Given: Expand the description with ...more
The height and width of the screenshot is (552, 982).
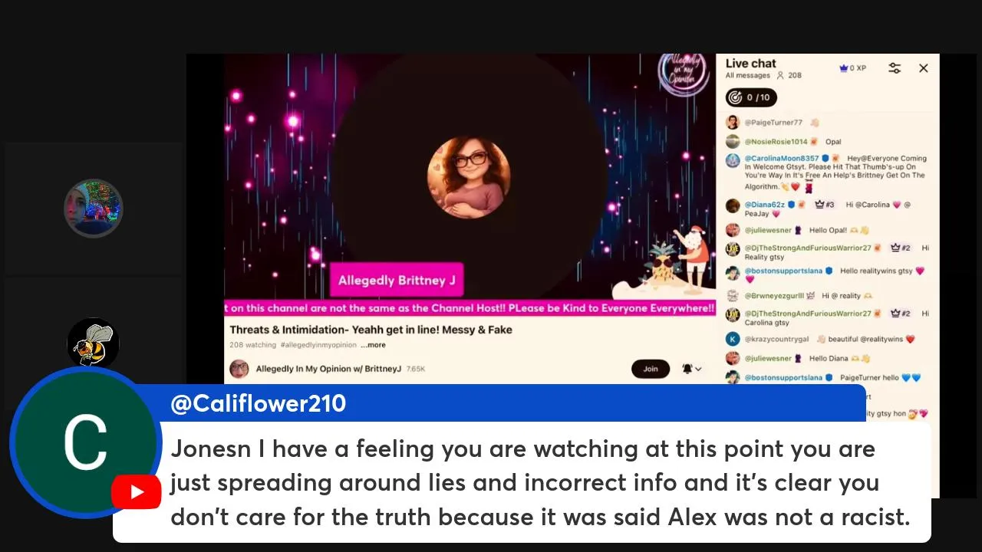Looking at the screenshot, I should 374,345.
